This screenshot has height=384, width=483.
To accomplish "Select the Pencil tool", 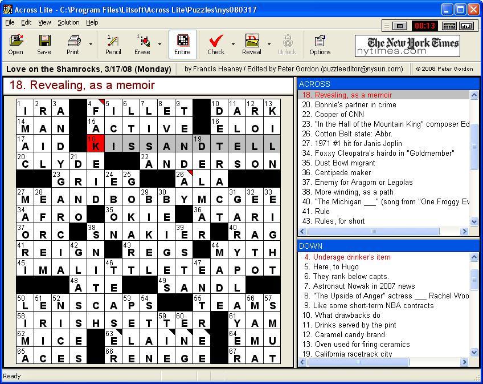I will point(113,45).
